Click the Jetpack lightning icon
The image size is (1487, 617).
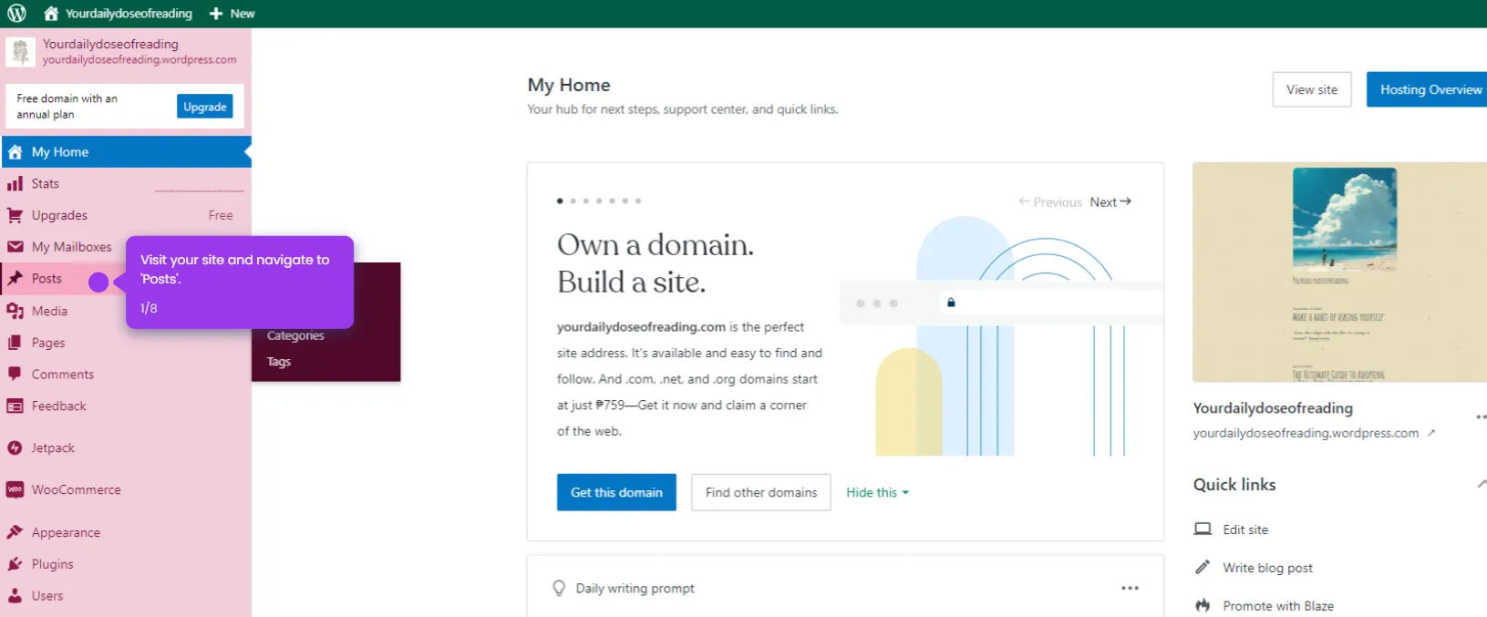[15, 448]
